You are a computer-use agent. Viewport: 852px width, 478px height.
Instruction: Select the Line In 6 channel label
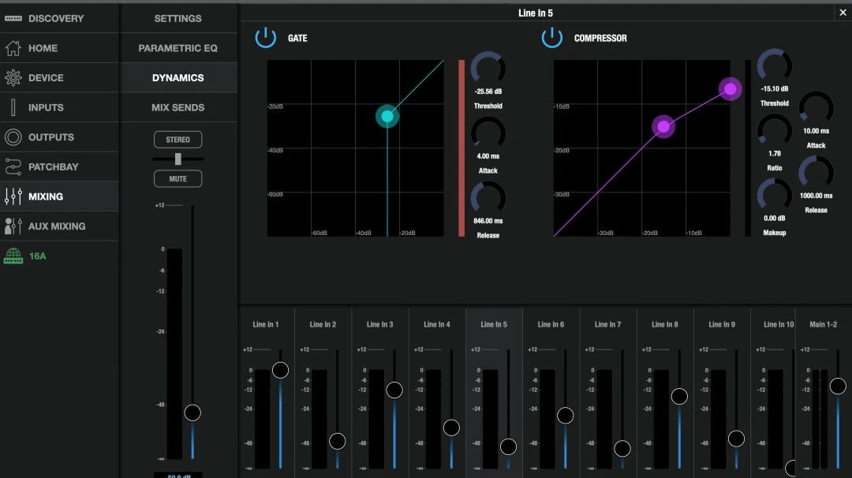click(551, 324)
